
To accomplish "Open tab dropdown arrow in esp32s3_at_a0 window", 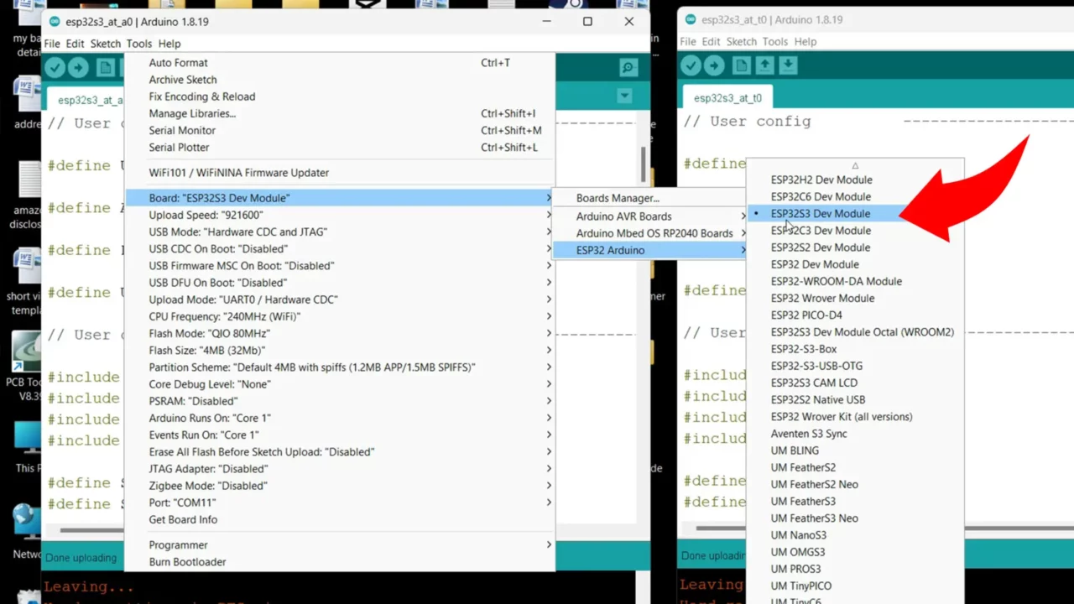I will (x=624, y=96).
